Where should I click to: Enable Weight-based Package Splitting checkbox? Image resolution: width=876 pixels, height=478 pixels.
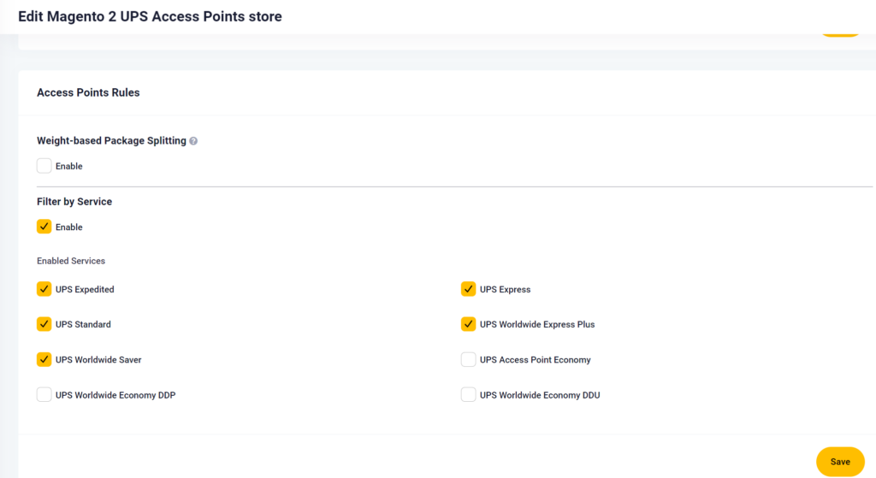coord(44,166)
